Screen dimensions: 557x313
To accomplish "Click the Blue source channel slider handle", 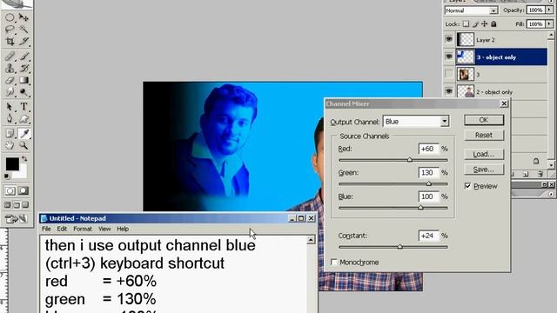I will coord(420,208).
